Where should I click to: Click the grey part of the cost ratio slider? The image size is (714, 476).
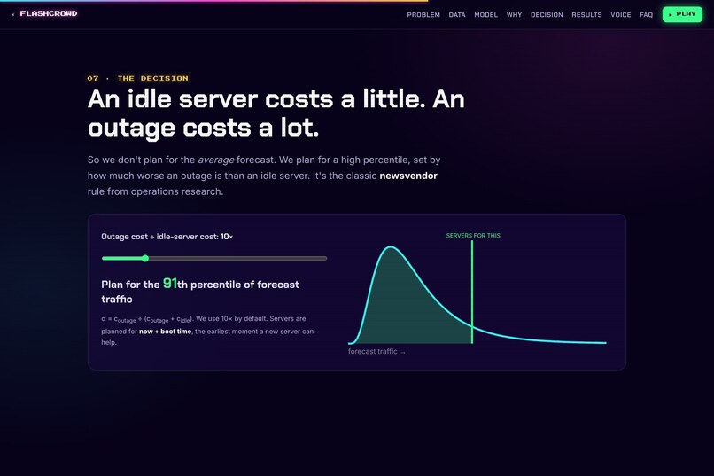[x=238, y=258]
